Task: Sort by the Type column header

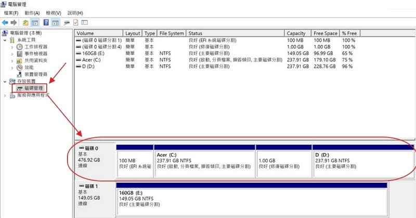Action: [150, 33]
